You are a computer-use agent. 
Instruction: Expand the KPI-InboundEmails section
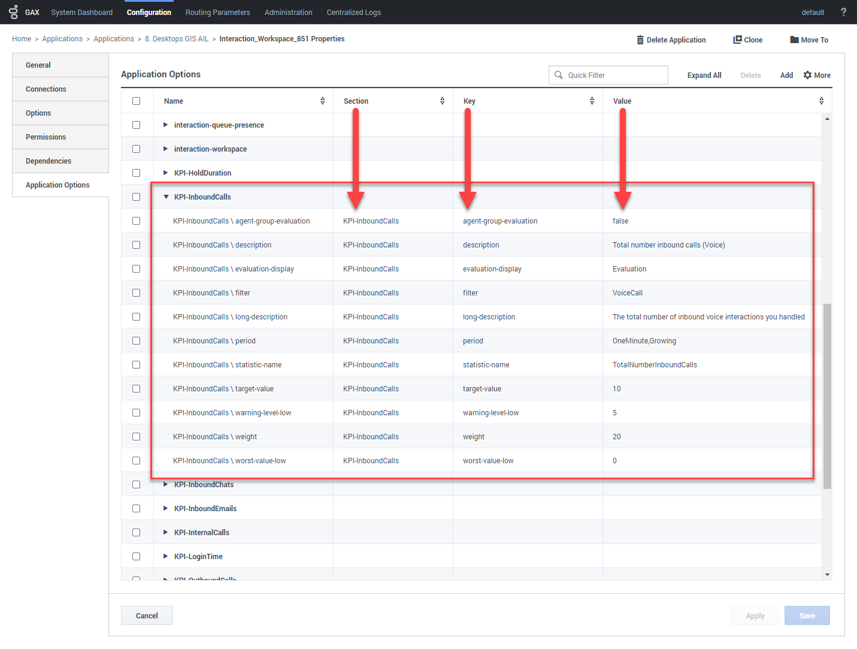tap(166, 508)
